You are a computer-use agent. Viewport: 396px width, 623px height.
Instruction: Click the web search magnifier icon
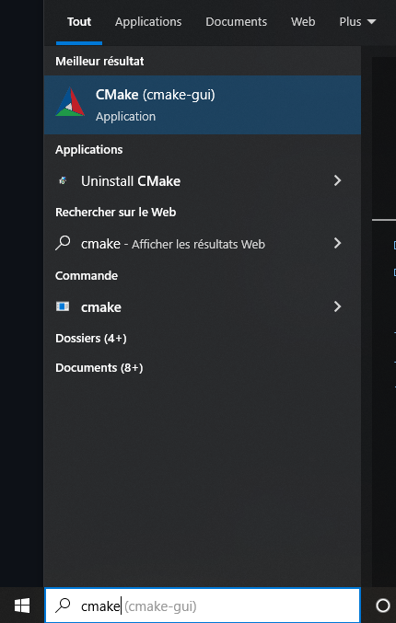pyautogui.click(x=63, y=243)
